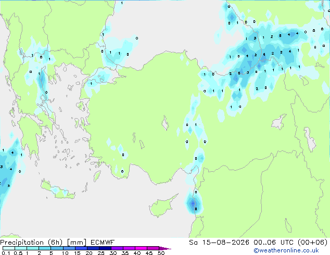Click the '50' legend value label
330x255 pixels.
point(161,253)
